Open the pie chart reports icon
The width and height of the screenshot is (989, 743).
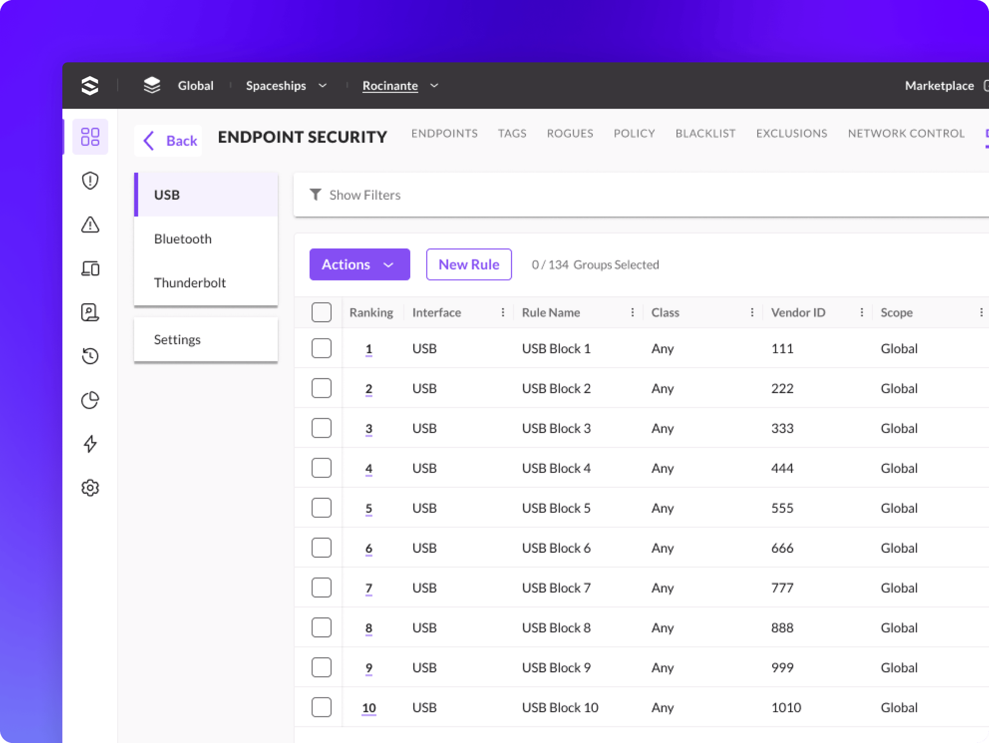coord(90,400)
